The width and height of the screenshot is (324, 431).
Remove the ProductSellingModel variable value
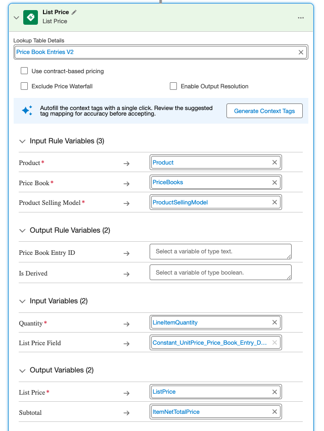click(274, 202)
